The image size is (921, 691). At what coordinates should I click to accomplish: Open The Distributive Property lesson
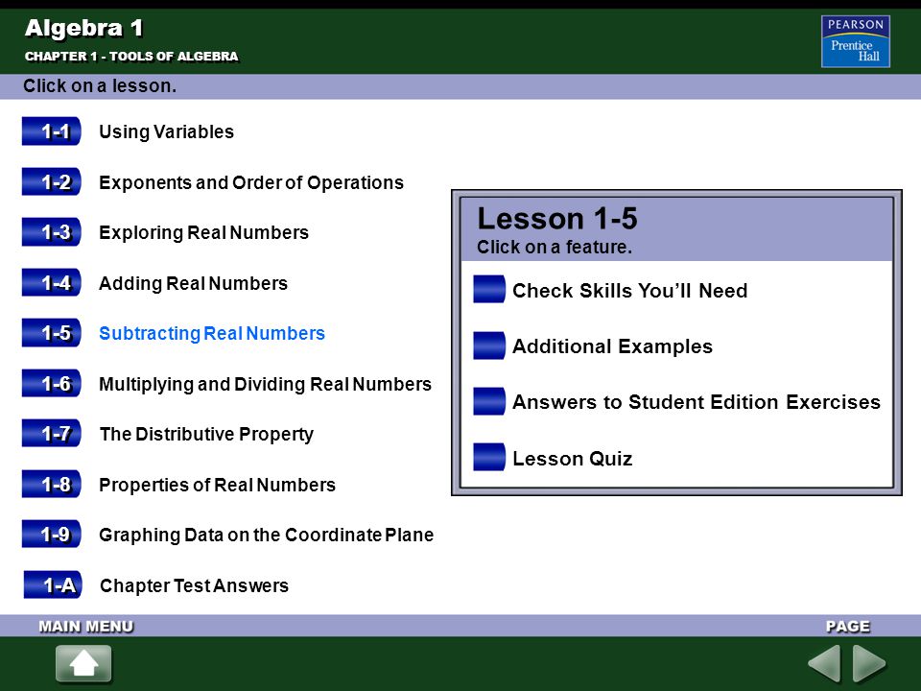(x=206, y=434)
